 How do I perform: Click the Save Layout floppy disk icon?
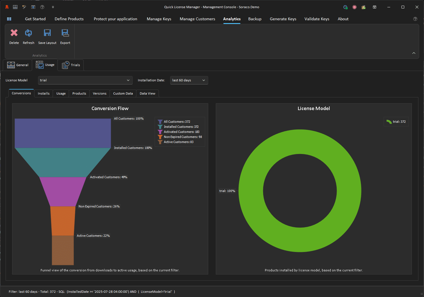point(47,33)
